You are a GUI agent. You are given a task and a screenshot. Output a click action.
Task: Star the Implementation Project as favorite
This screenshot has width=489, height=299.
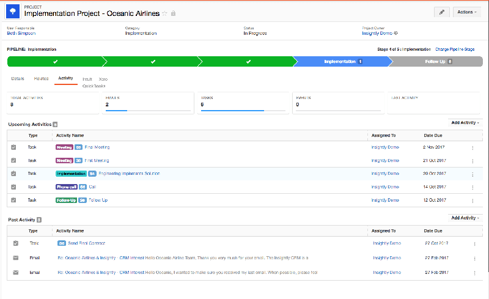[x=164, y=13]
